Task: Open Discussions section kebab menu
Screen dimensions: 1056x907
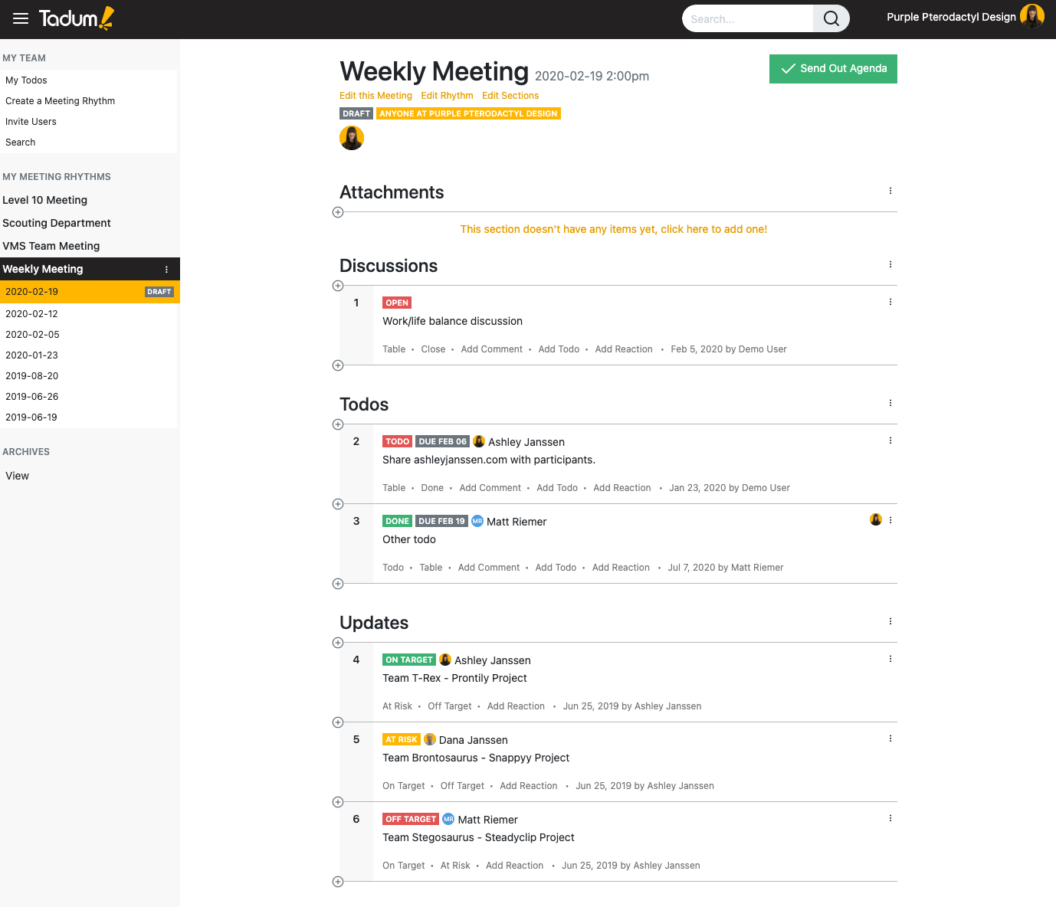Action: (x=890, y=264)
